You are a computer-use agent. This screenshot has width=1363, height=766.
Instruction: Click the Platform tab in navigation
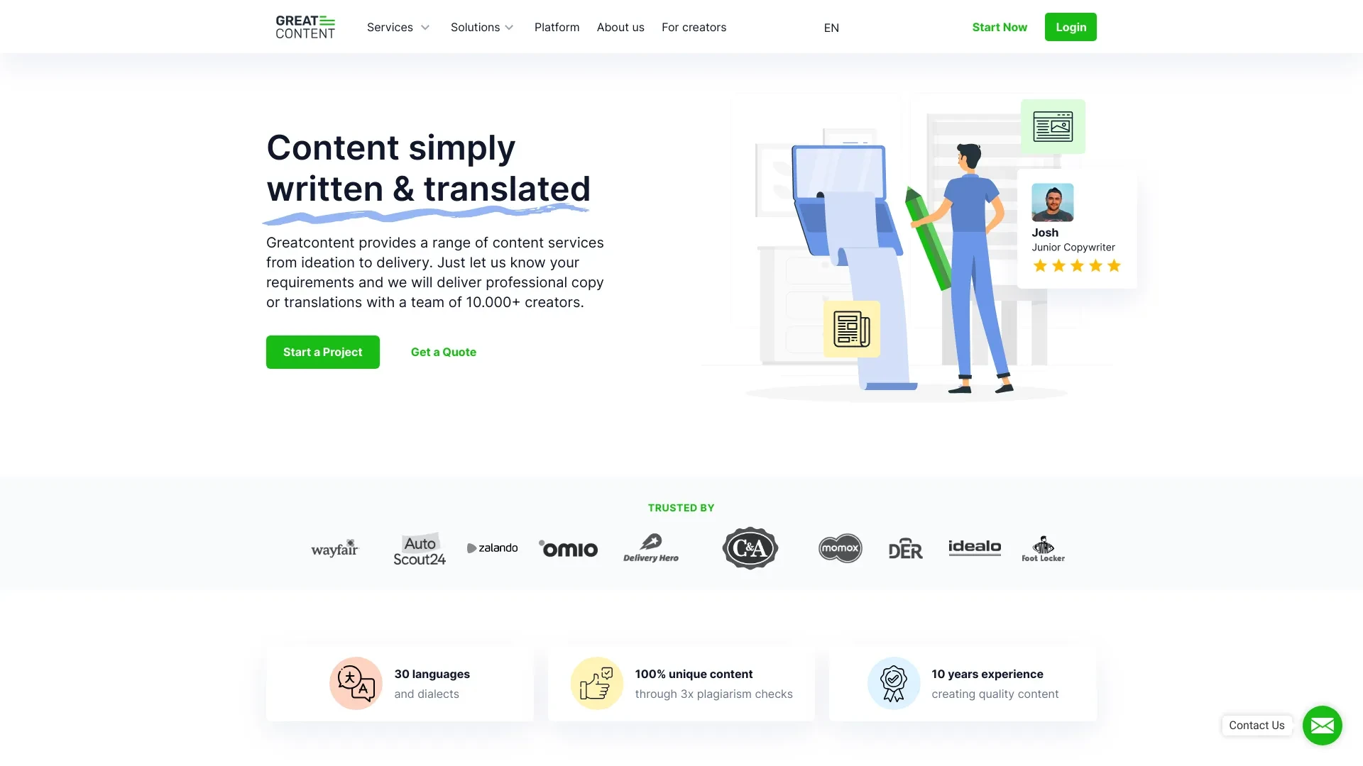click(x=556, y=26)
